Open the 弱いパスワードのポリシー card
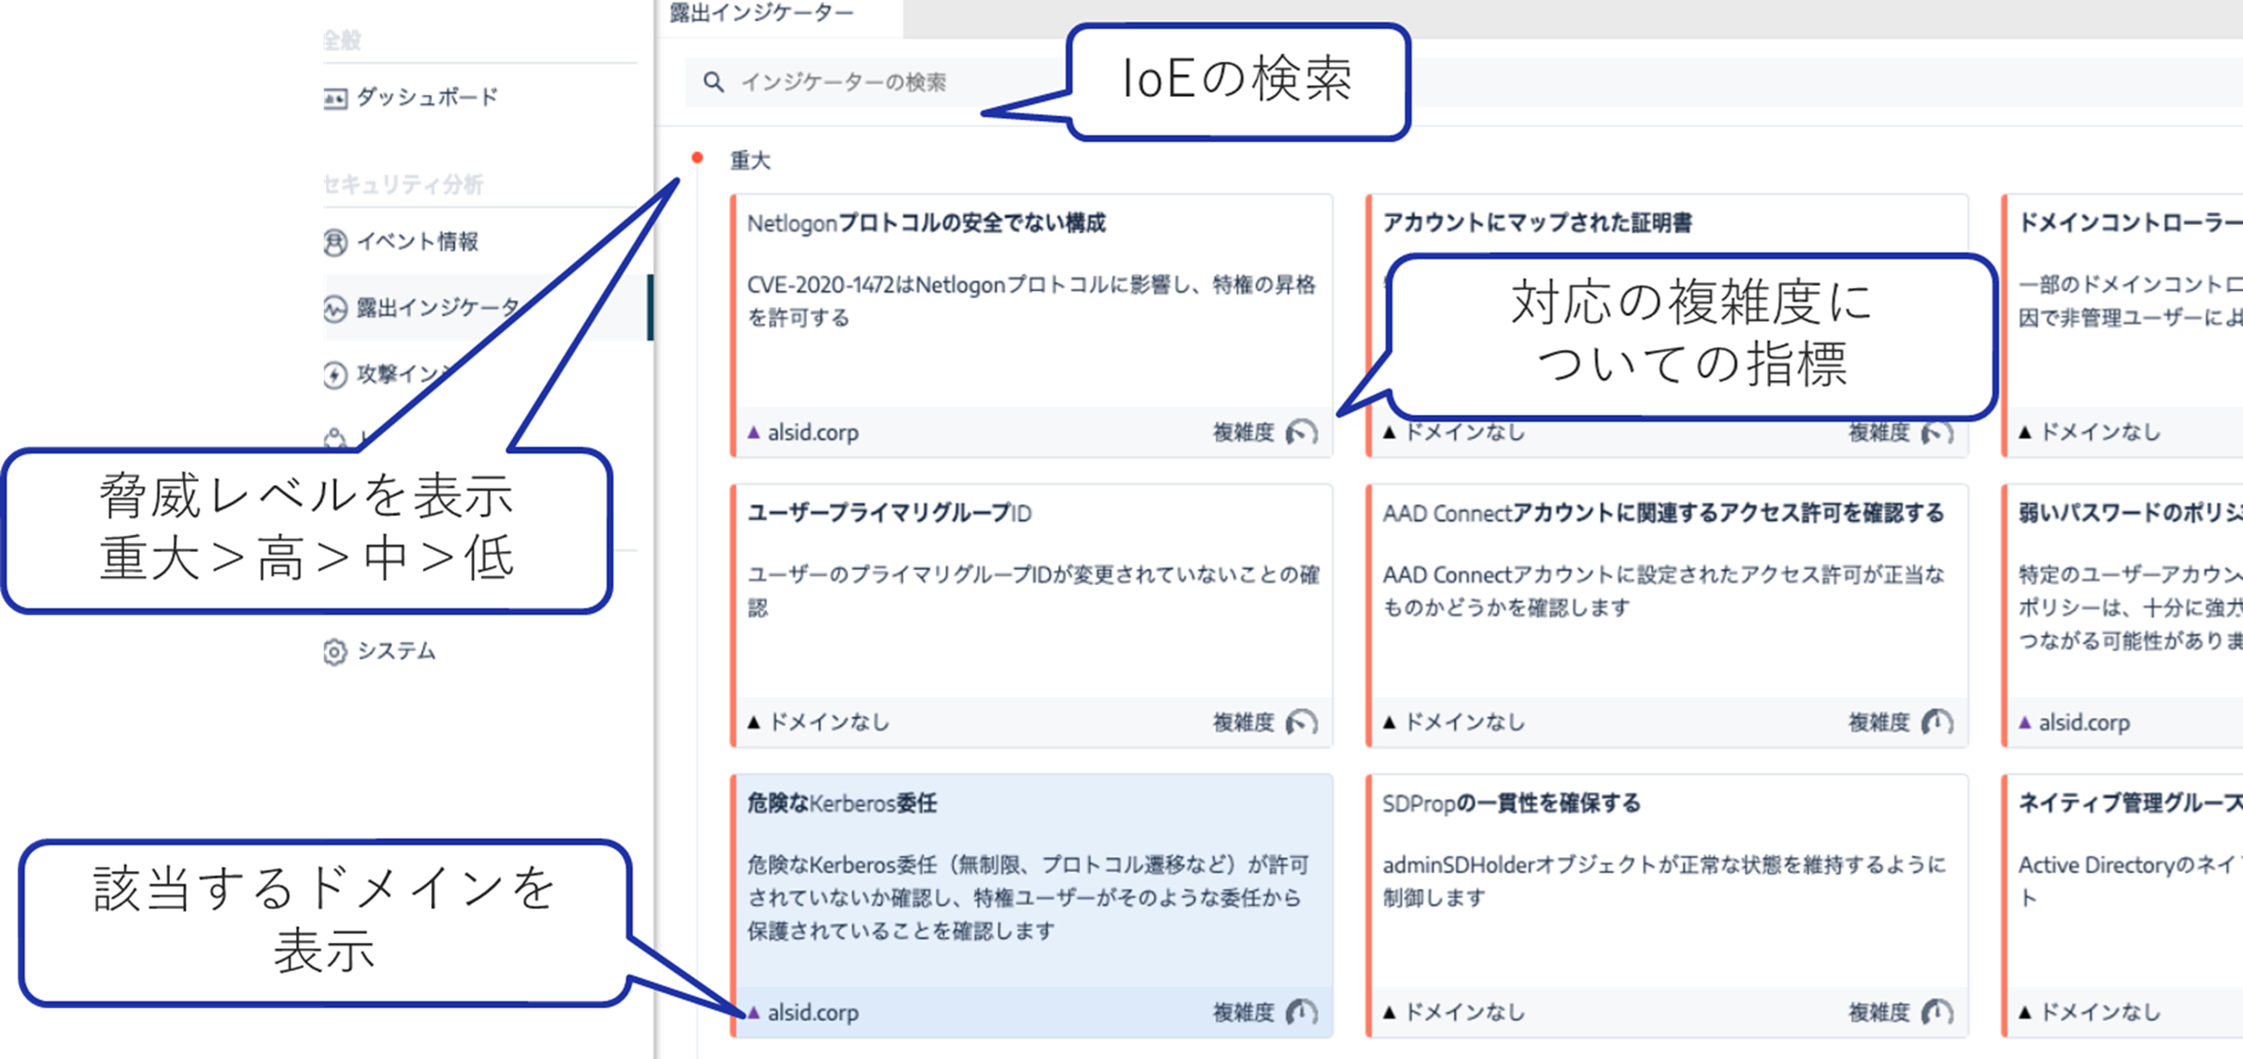 pyautogui.click(x=2122, y=616)
